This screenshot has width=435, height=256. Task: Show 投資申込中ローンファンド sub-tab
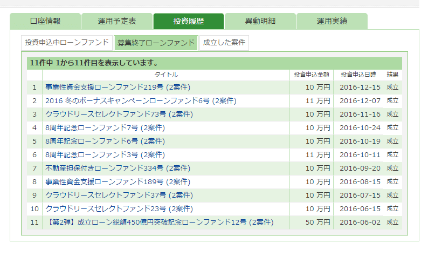[x=67, y=43]
